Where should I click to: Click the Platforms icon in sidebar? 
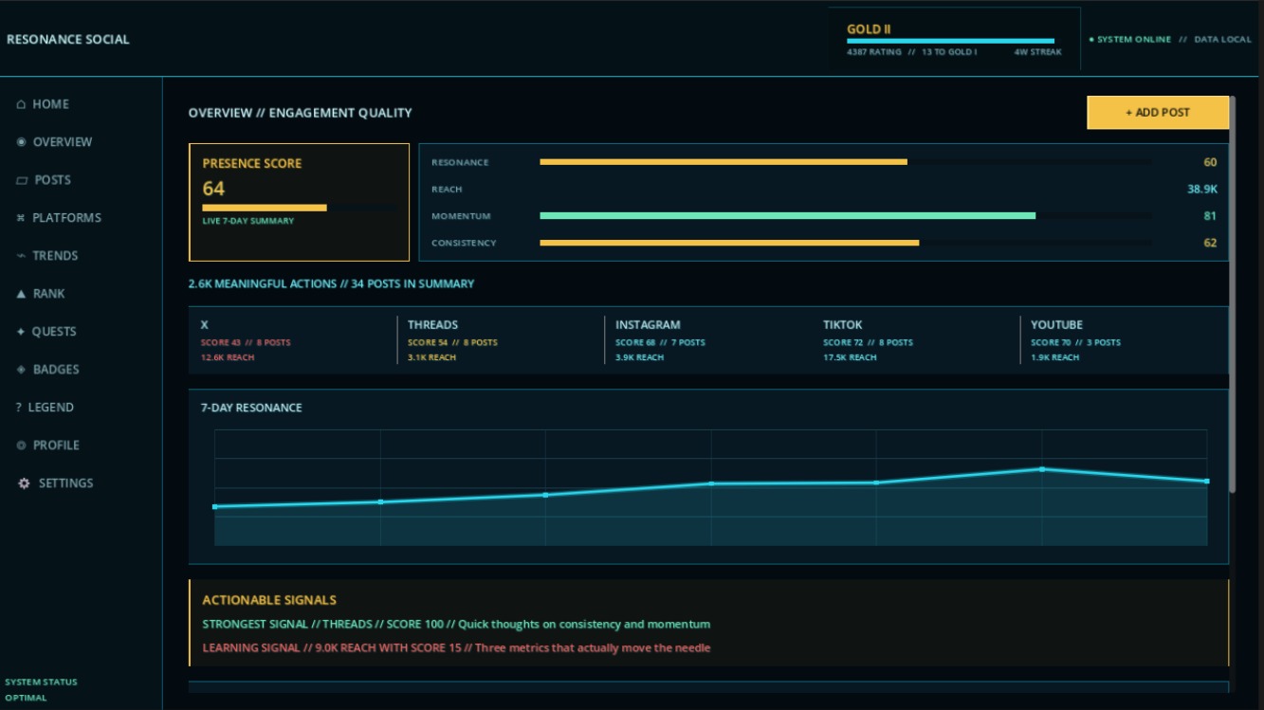pos(21,218)
